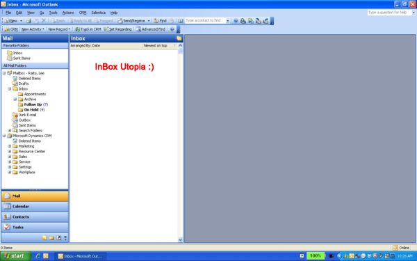Open the New Activity dropdown
The width and height of the screenshot is (417, 261).
[x=33, y=29]
